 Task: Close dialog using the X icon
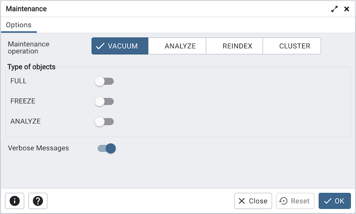coord(347,9)
